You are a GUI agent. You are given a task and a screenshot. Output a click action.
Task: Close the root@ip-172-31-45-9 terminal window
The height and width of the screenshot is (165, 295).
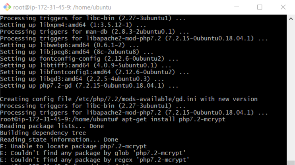[x=283, y=7]
